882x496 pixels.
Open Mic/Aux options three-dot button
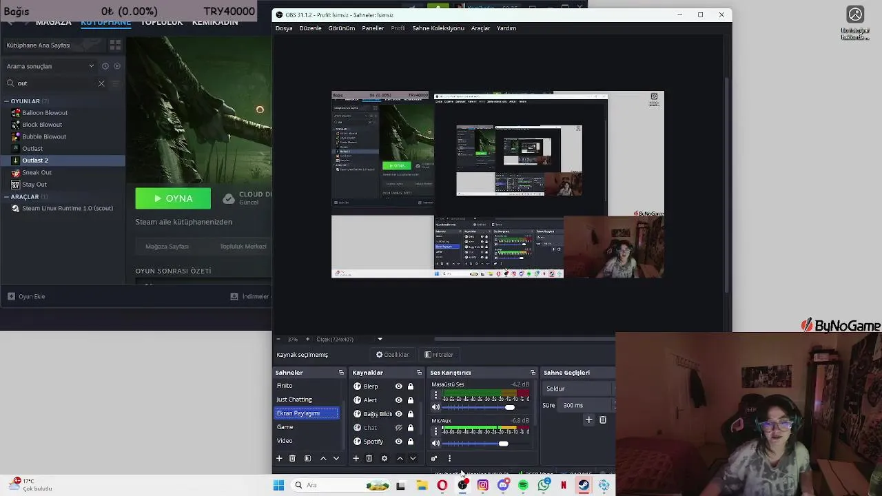click(435, 431)
